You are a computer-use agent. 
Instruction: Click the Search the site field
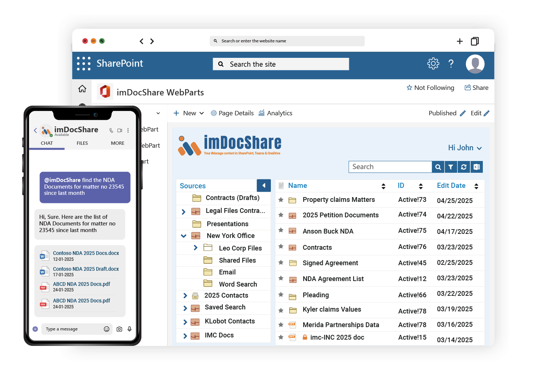(281, 64)
